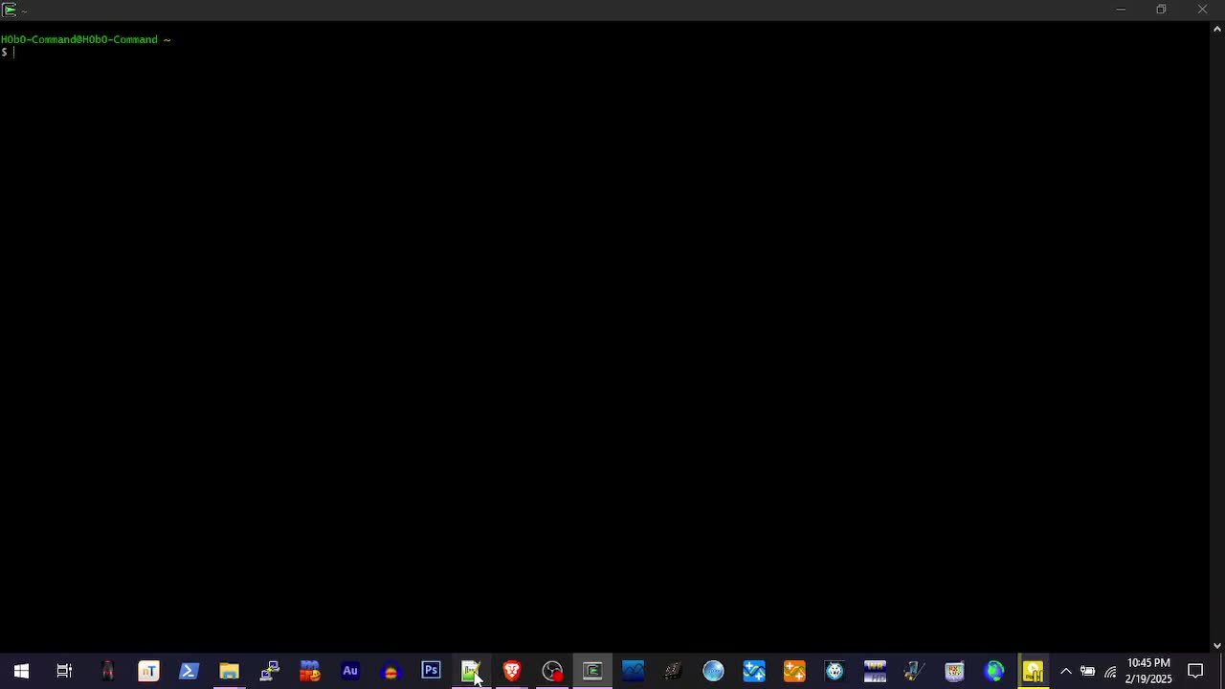Launch the nT app from the taskbar

[x=148, y=671]
